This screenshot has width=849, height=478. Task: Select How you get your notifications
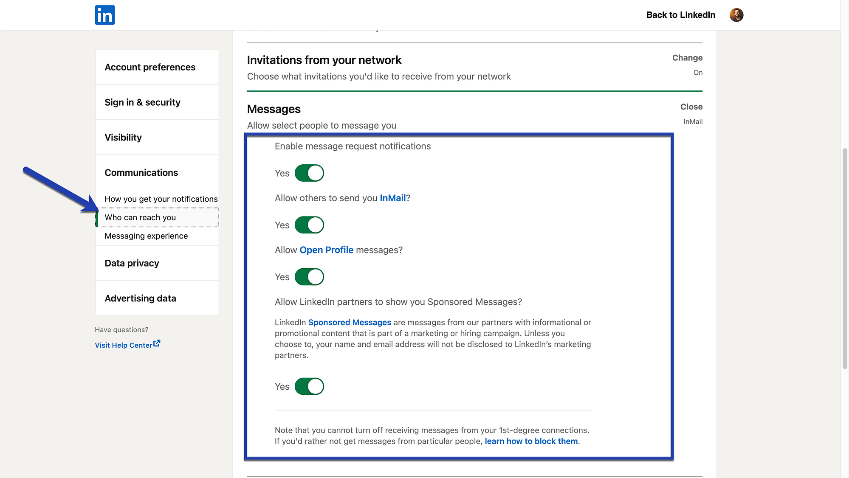(161, 198)
